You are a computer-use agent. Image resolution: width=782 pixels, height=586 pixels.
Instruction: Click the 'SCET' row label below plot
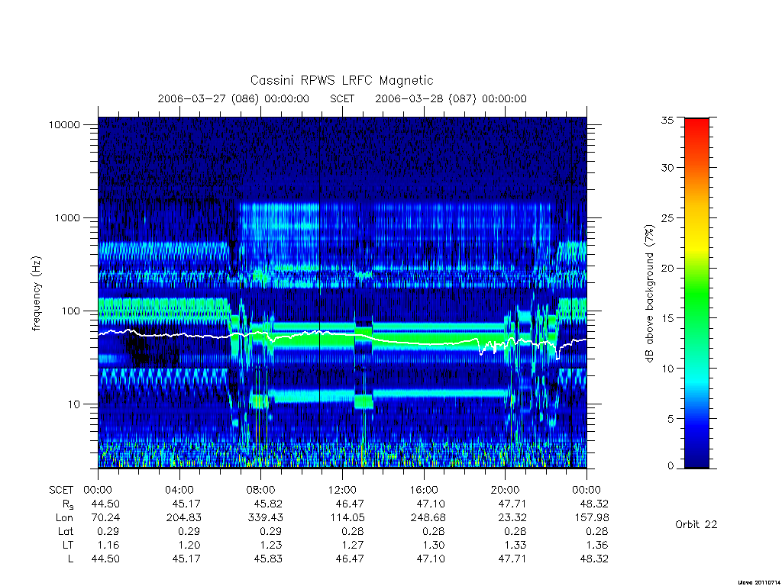pyautogui.click(x=61, y=490)
